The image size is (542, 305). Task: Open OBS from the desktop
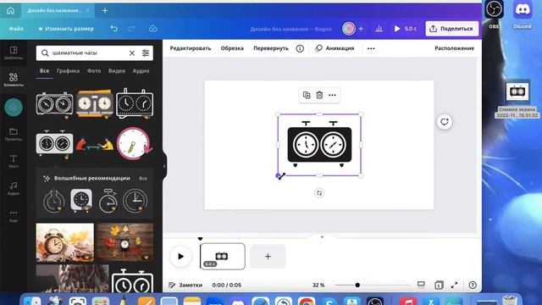click(494, 14)
